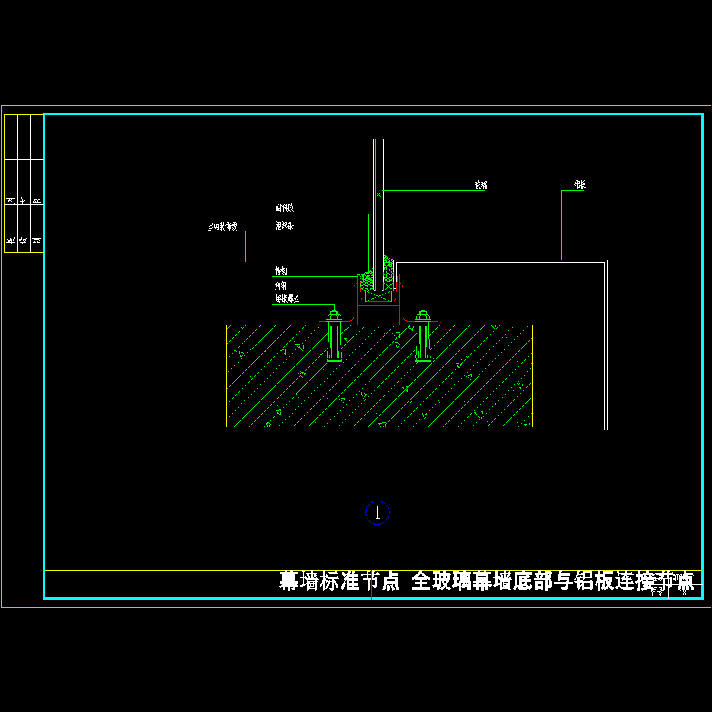This screenshot has height=712, width=712.
Task: Click the drawing title 幕墙标准节点 text
Action: pyautogui.click(x=339, y=581)
